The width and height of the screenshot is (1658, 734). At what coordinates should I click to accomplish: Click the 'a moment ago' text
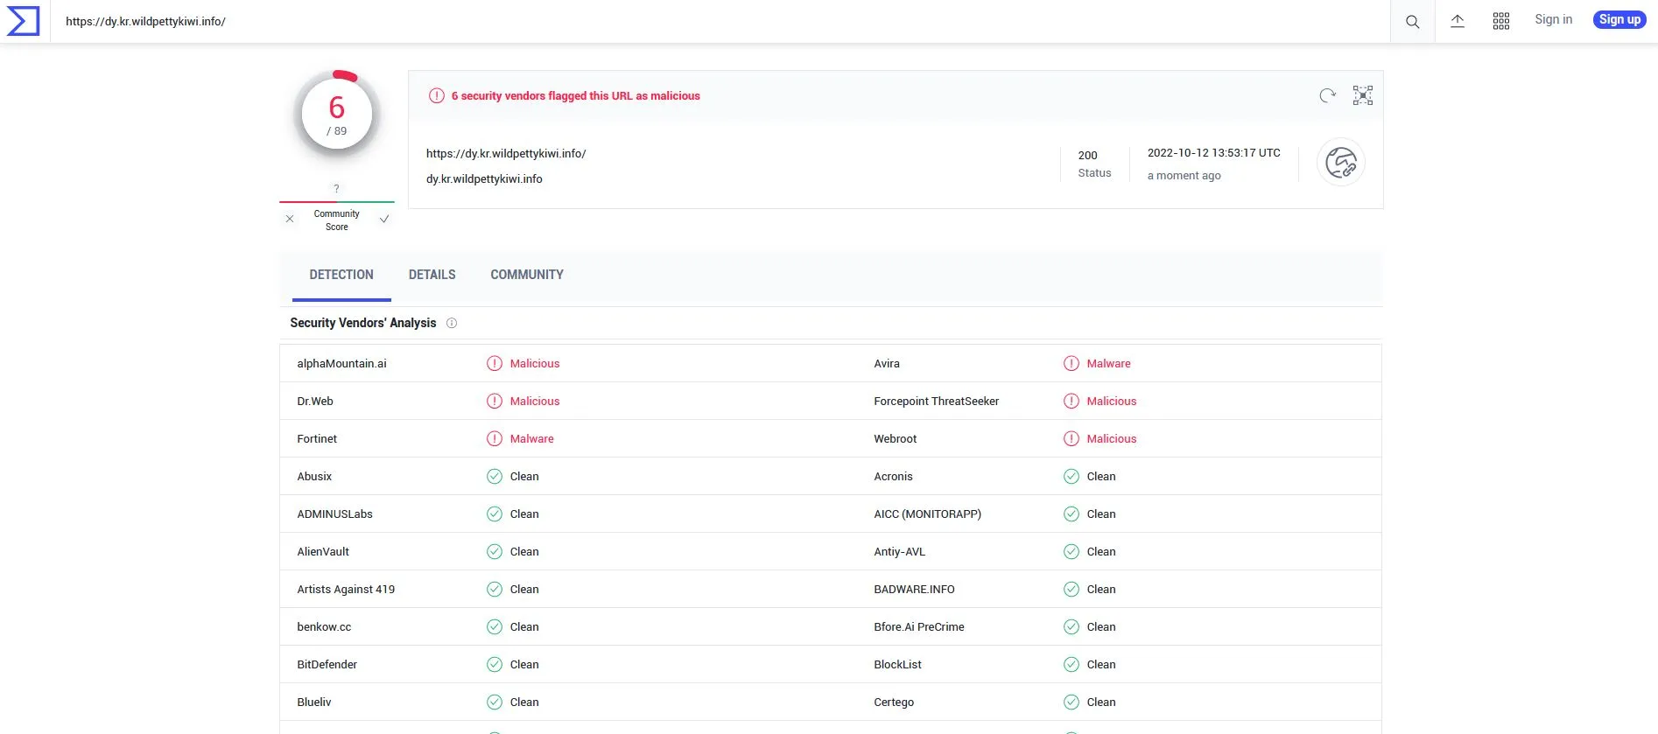coord(1184,175)
